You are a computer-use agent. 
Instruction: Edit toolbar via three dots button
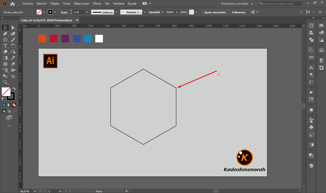click(x=9, y=126)
